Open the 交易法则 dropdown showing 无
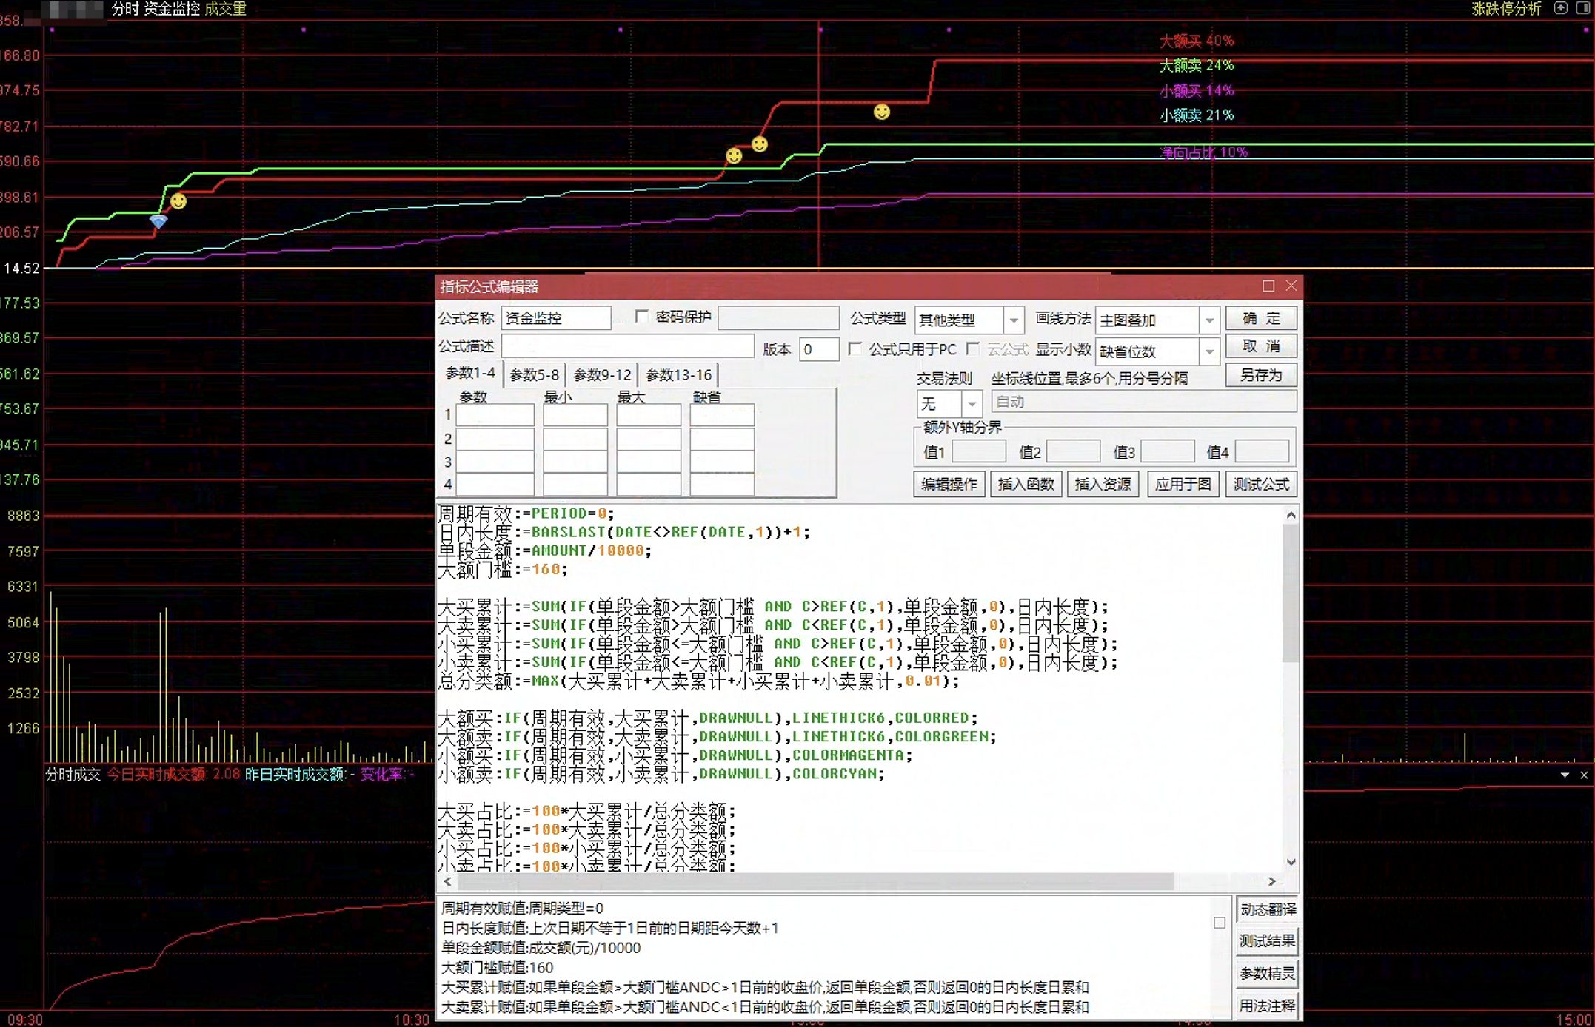Screen dimensions: 1595x1027 [x=972, y=403]
